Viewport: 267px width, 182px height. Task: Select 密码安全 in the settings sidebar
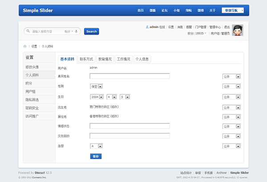click(x=39, y=108)
